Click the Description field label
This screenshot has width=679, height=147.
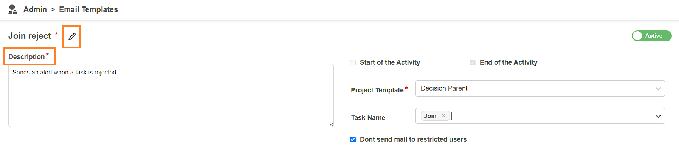[26, 57]
